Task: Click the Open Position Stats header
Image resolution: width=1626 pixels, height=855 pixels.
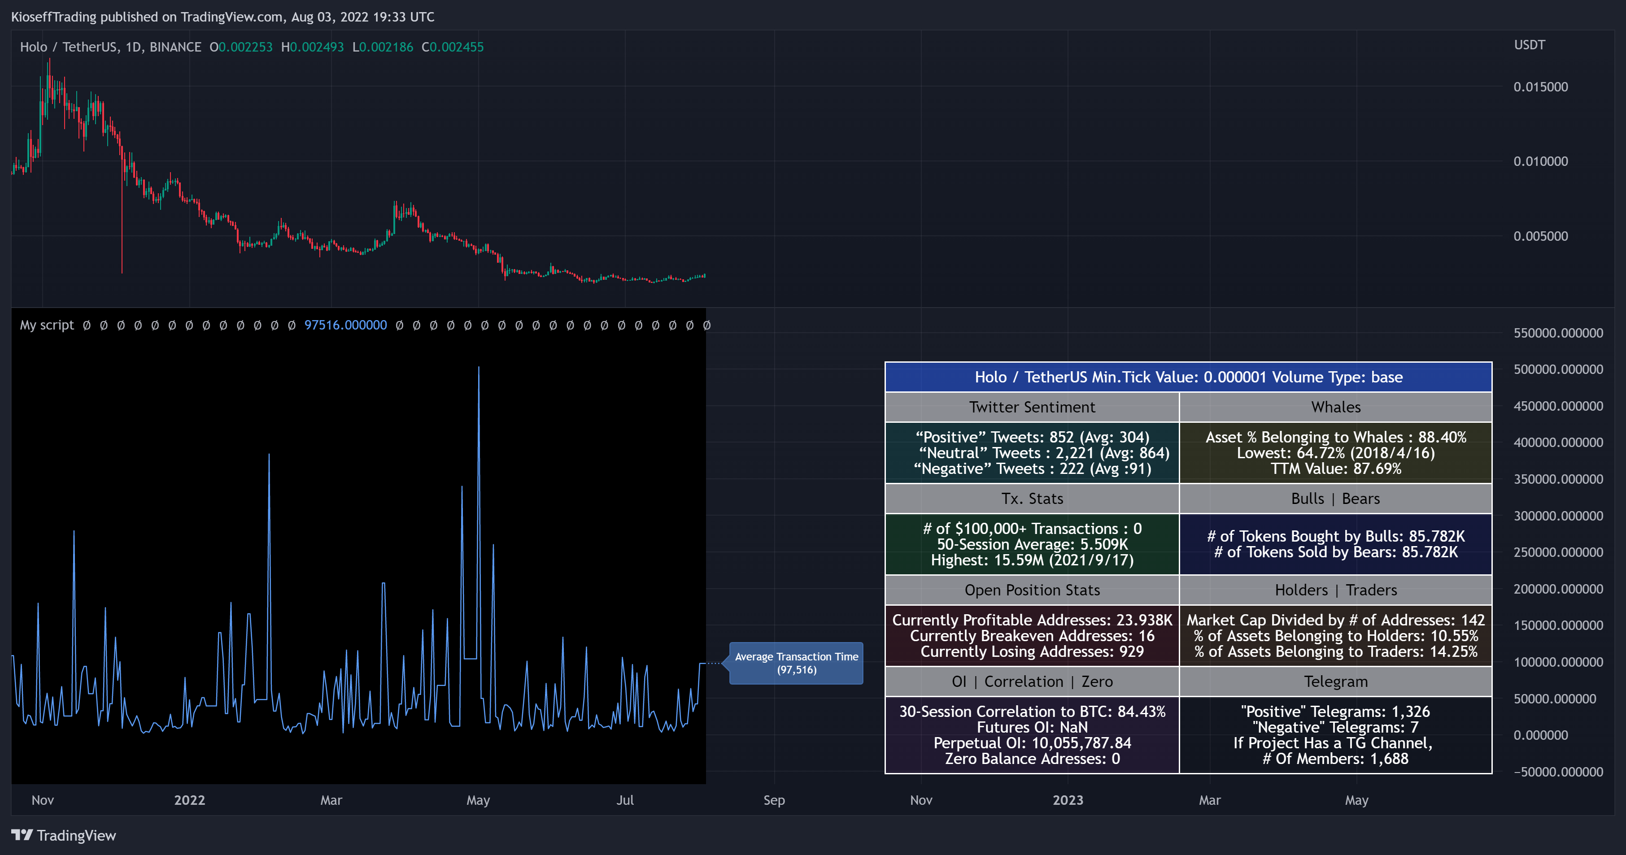Action: [x=1032, y=590]
